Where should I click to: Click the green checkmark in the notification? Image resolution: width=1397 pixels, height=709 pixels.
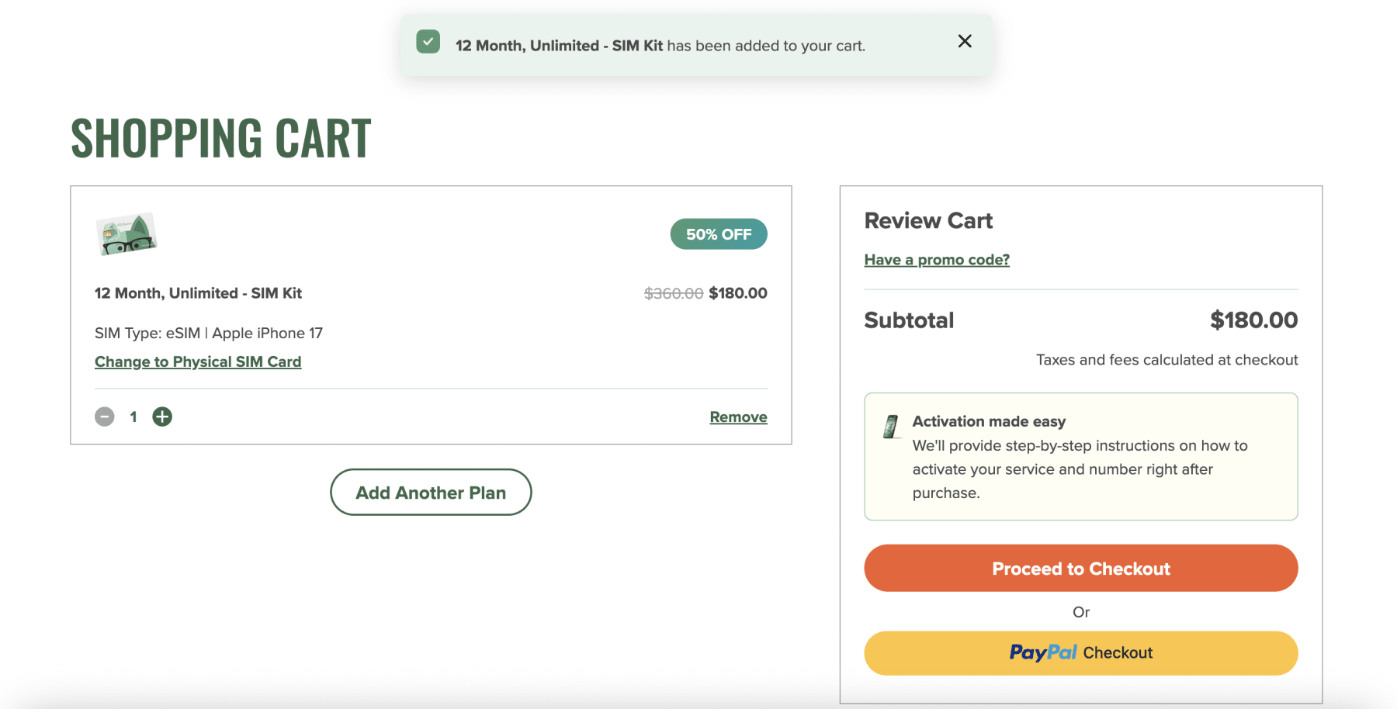[428, 42]
